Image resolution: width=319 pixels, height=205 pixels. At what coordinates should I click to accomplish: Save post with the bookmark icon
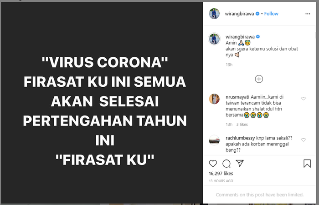pyautogui.click(x=307, y=163)
